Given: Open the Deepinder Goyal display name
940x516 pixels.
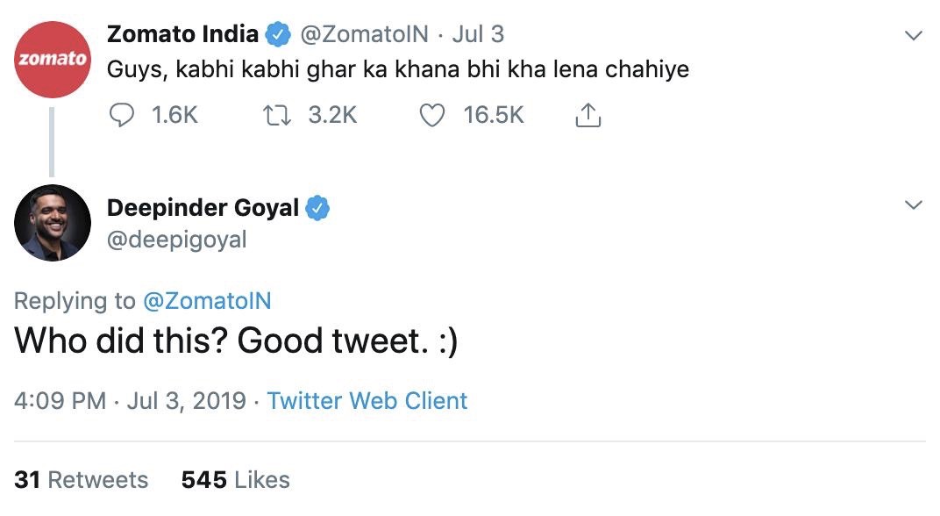Looking at the screenshot, I should pyautogui.click(x=203, y=209).
